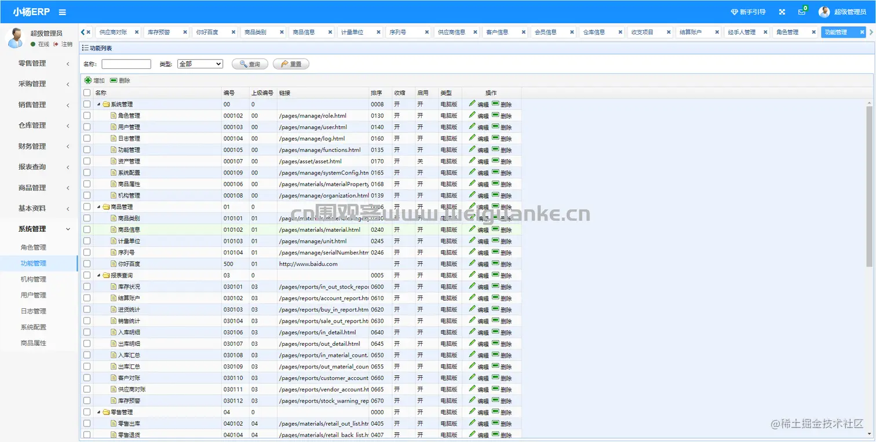Image resolution: width=876 pixels, height=442 pixels.
Task: Close the 库存预警 tab
Action: tap(185, 32)
